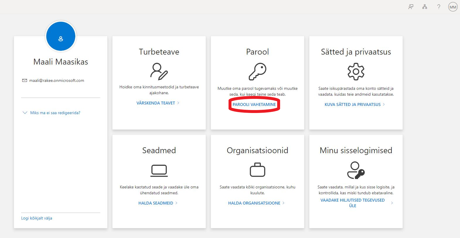
Task: Click the briefcase icon under Organisatsioonid
Action: pos(257,170)
